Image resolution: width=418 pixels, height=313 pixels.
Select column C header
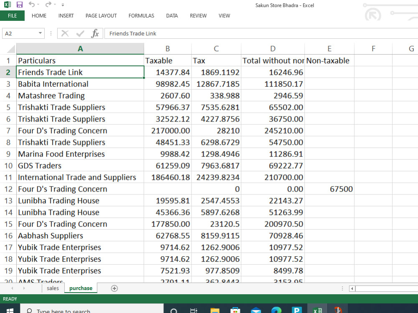(x=216, y=49)
